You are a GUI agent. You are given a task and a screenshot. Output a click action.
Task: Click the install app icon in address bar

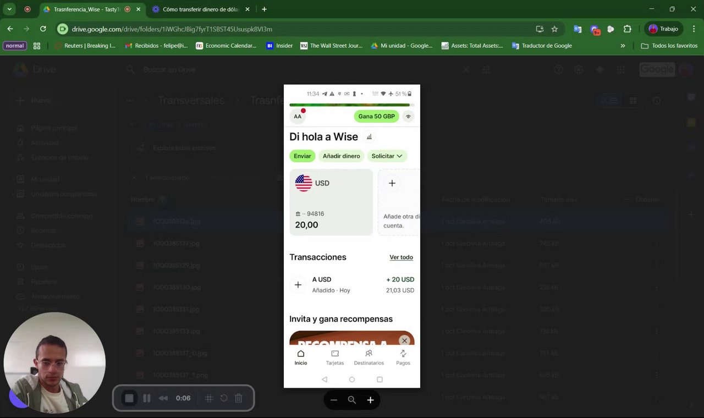(x=540, y=29)
